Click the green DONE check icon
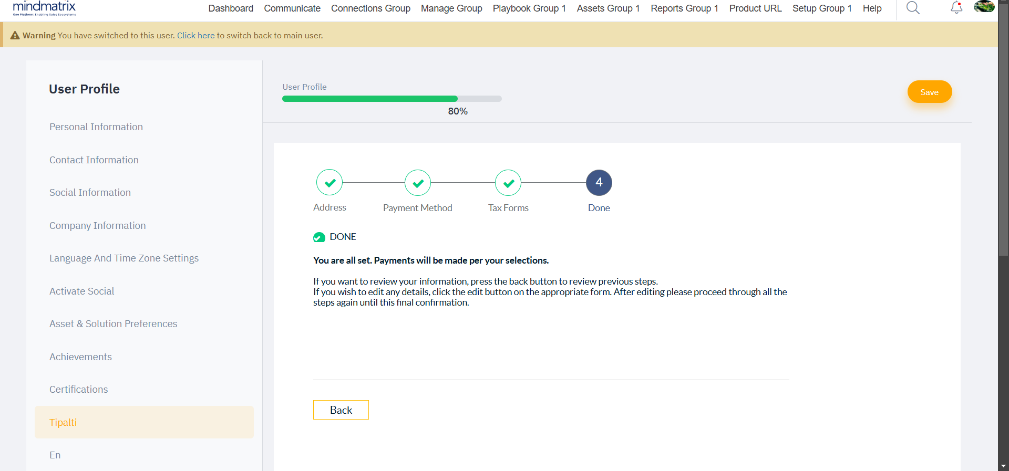Viewport: 1009px width, 471px height. [319, 237]
